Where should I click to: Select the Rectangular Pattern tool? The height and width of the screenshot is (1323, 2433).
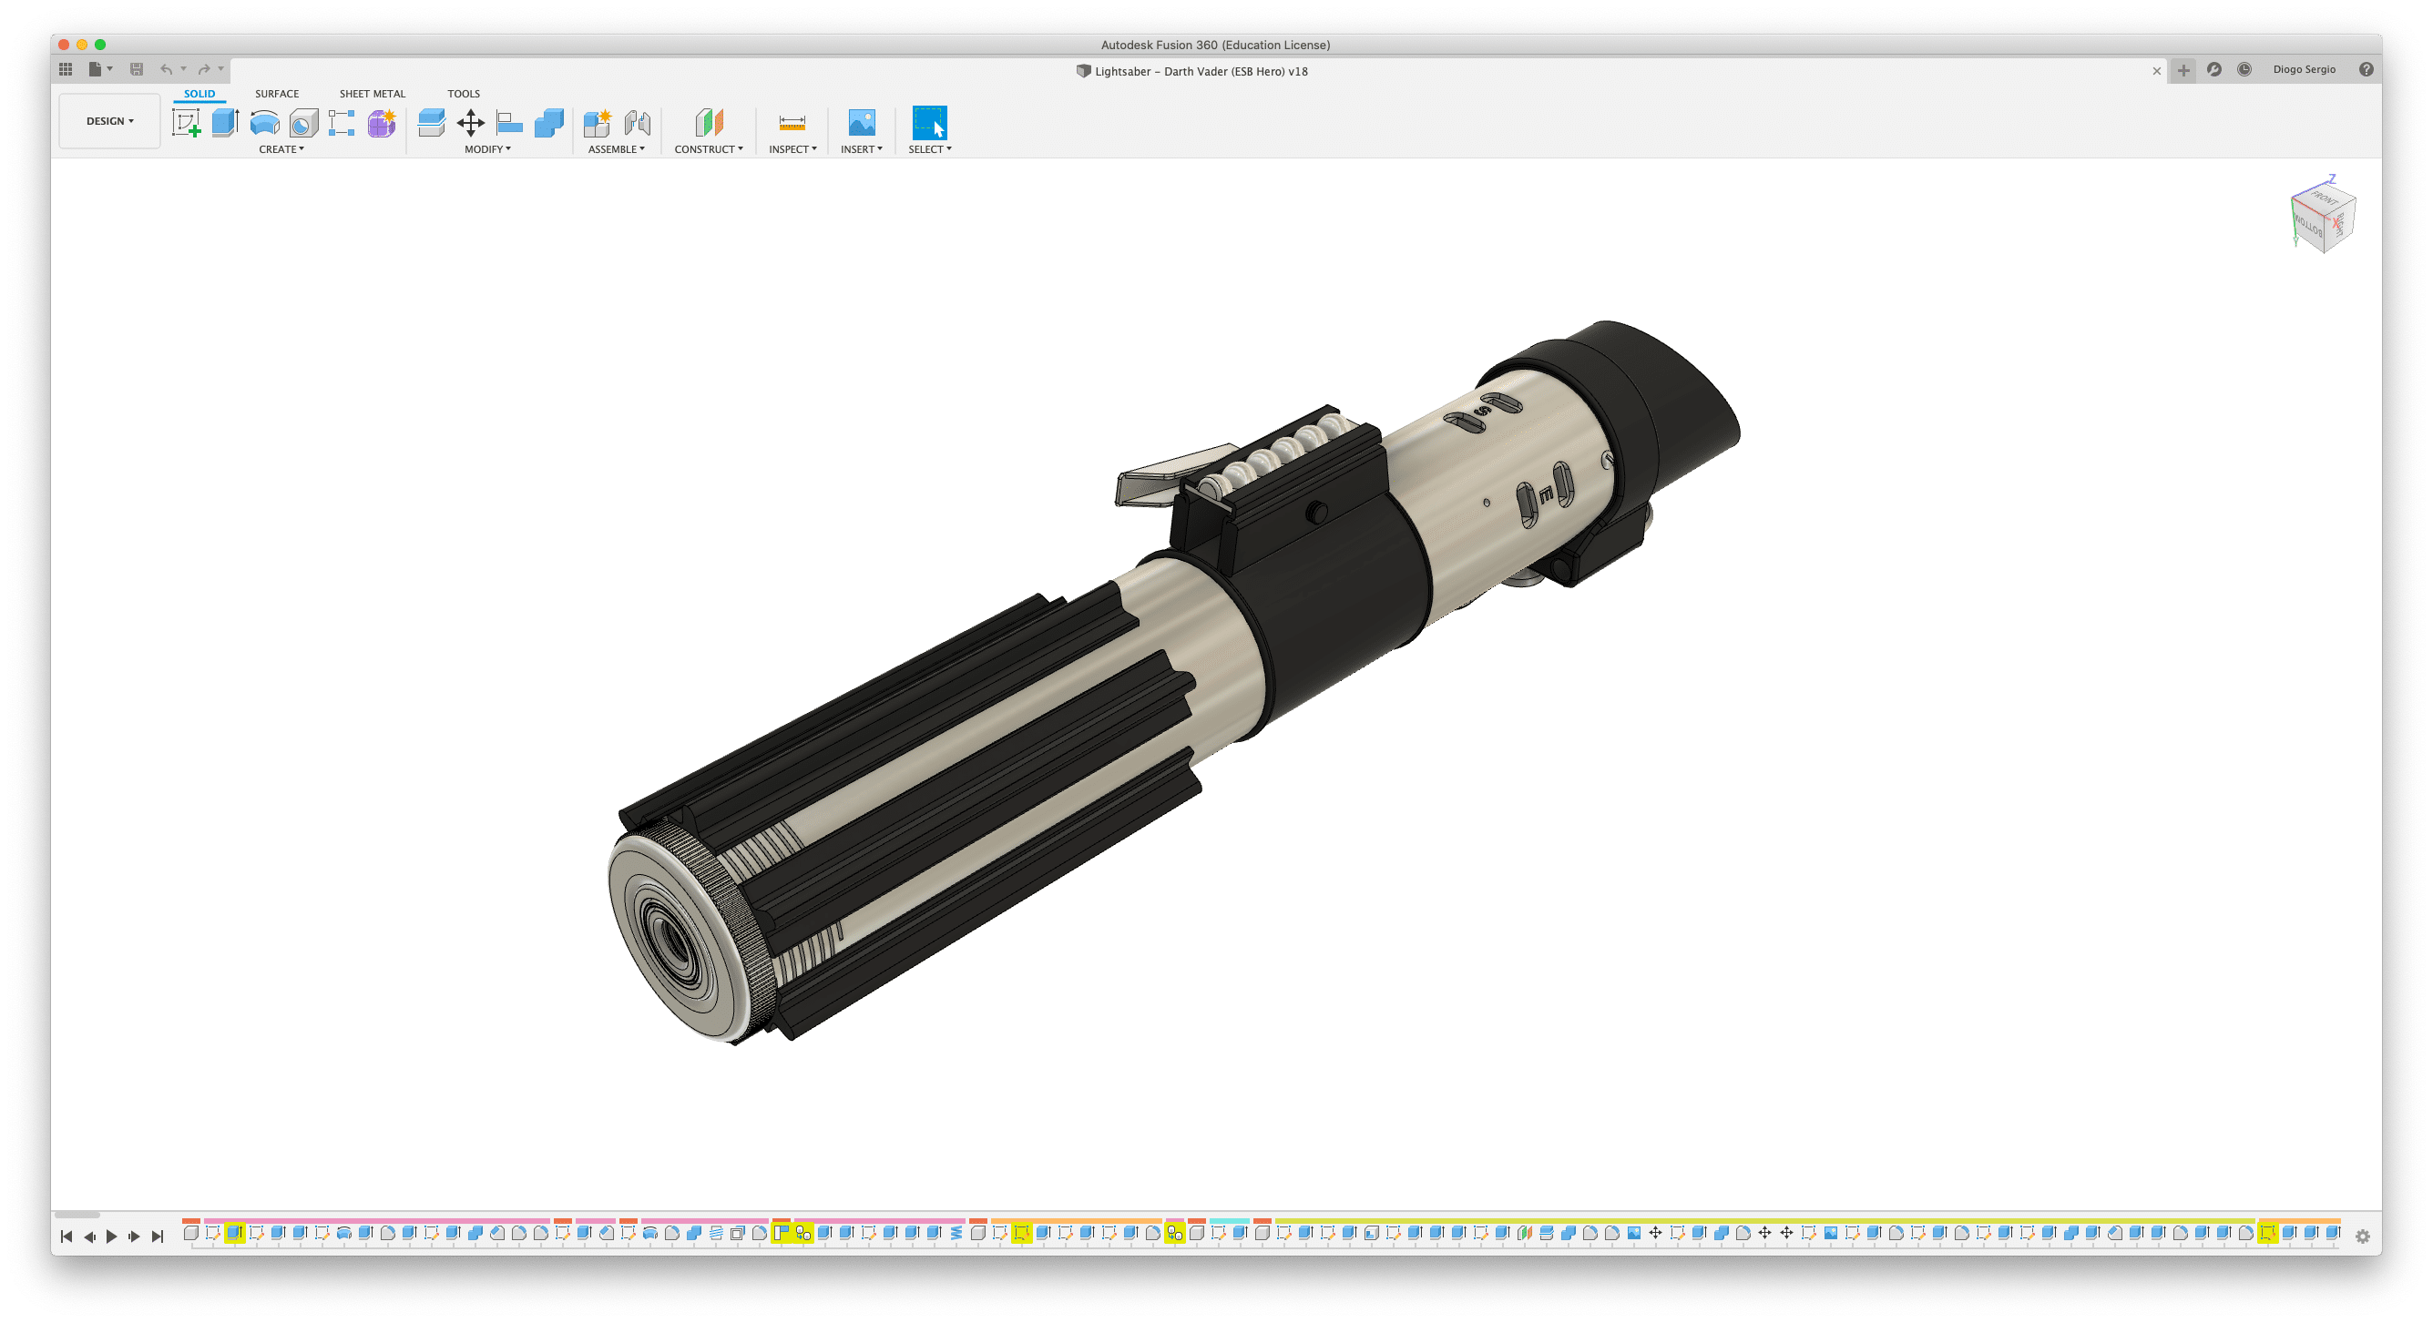342,123
